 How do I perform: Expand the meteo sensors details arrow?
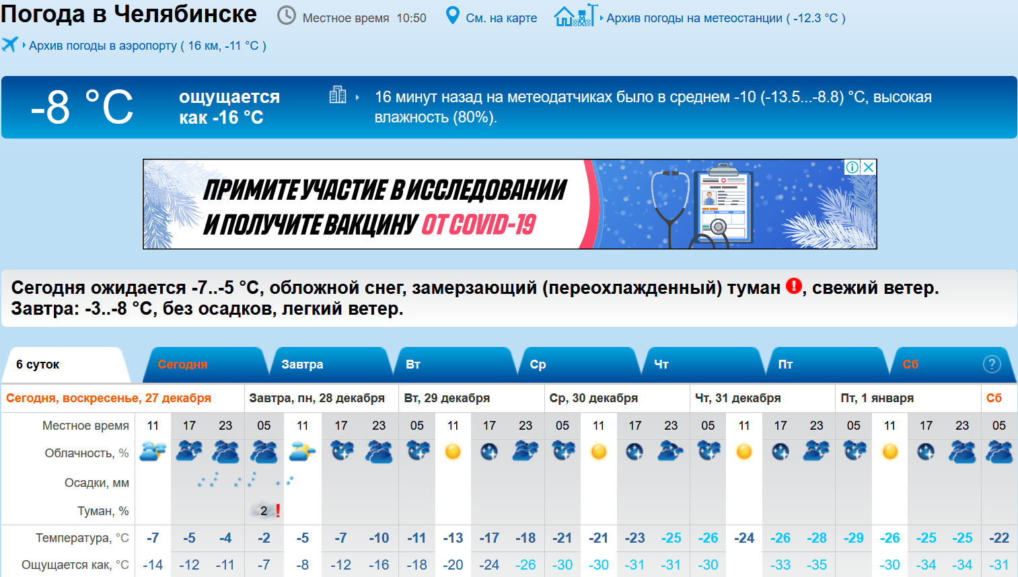357,98
